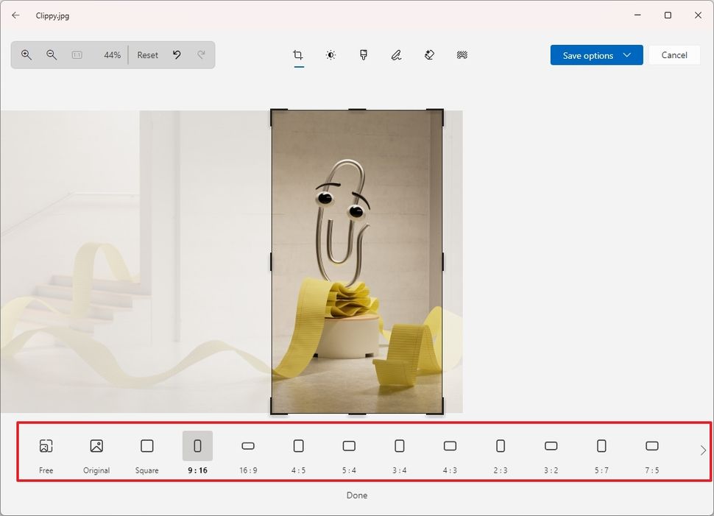Select the Retouch tool

[x=429, y=54]
